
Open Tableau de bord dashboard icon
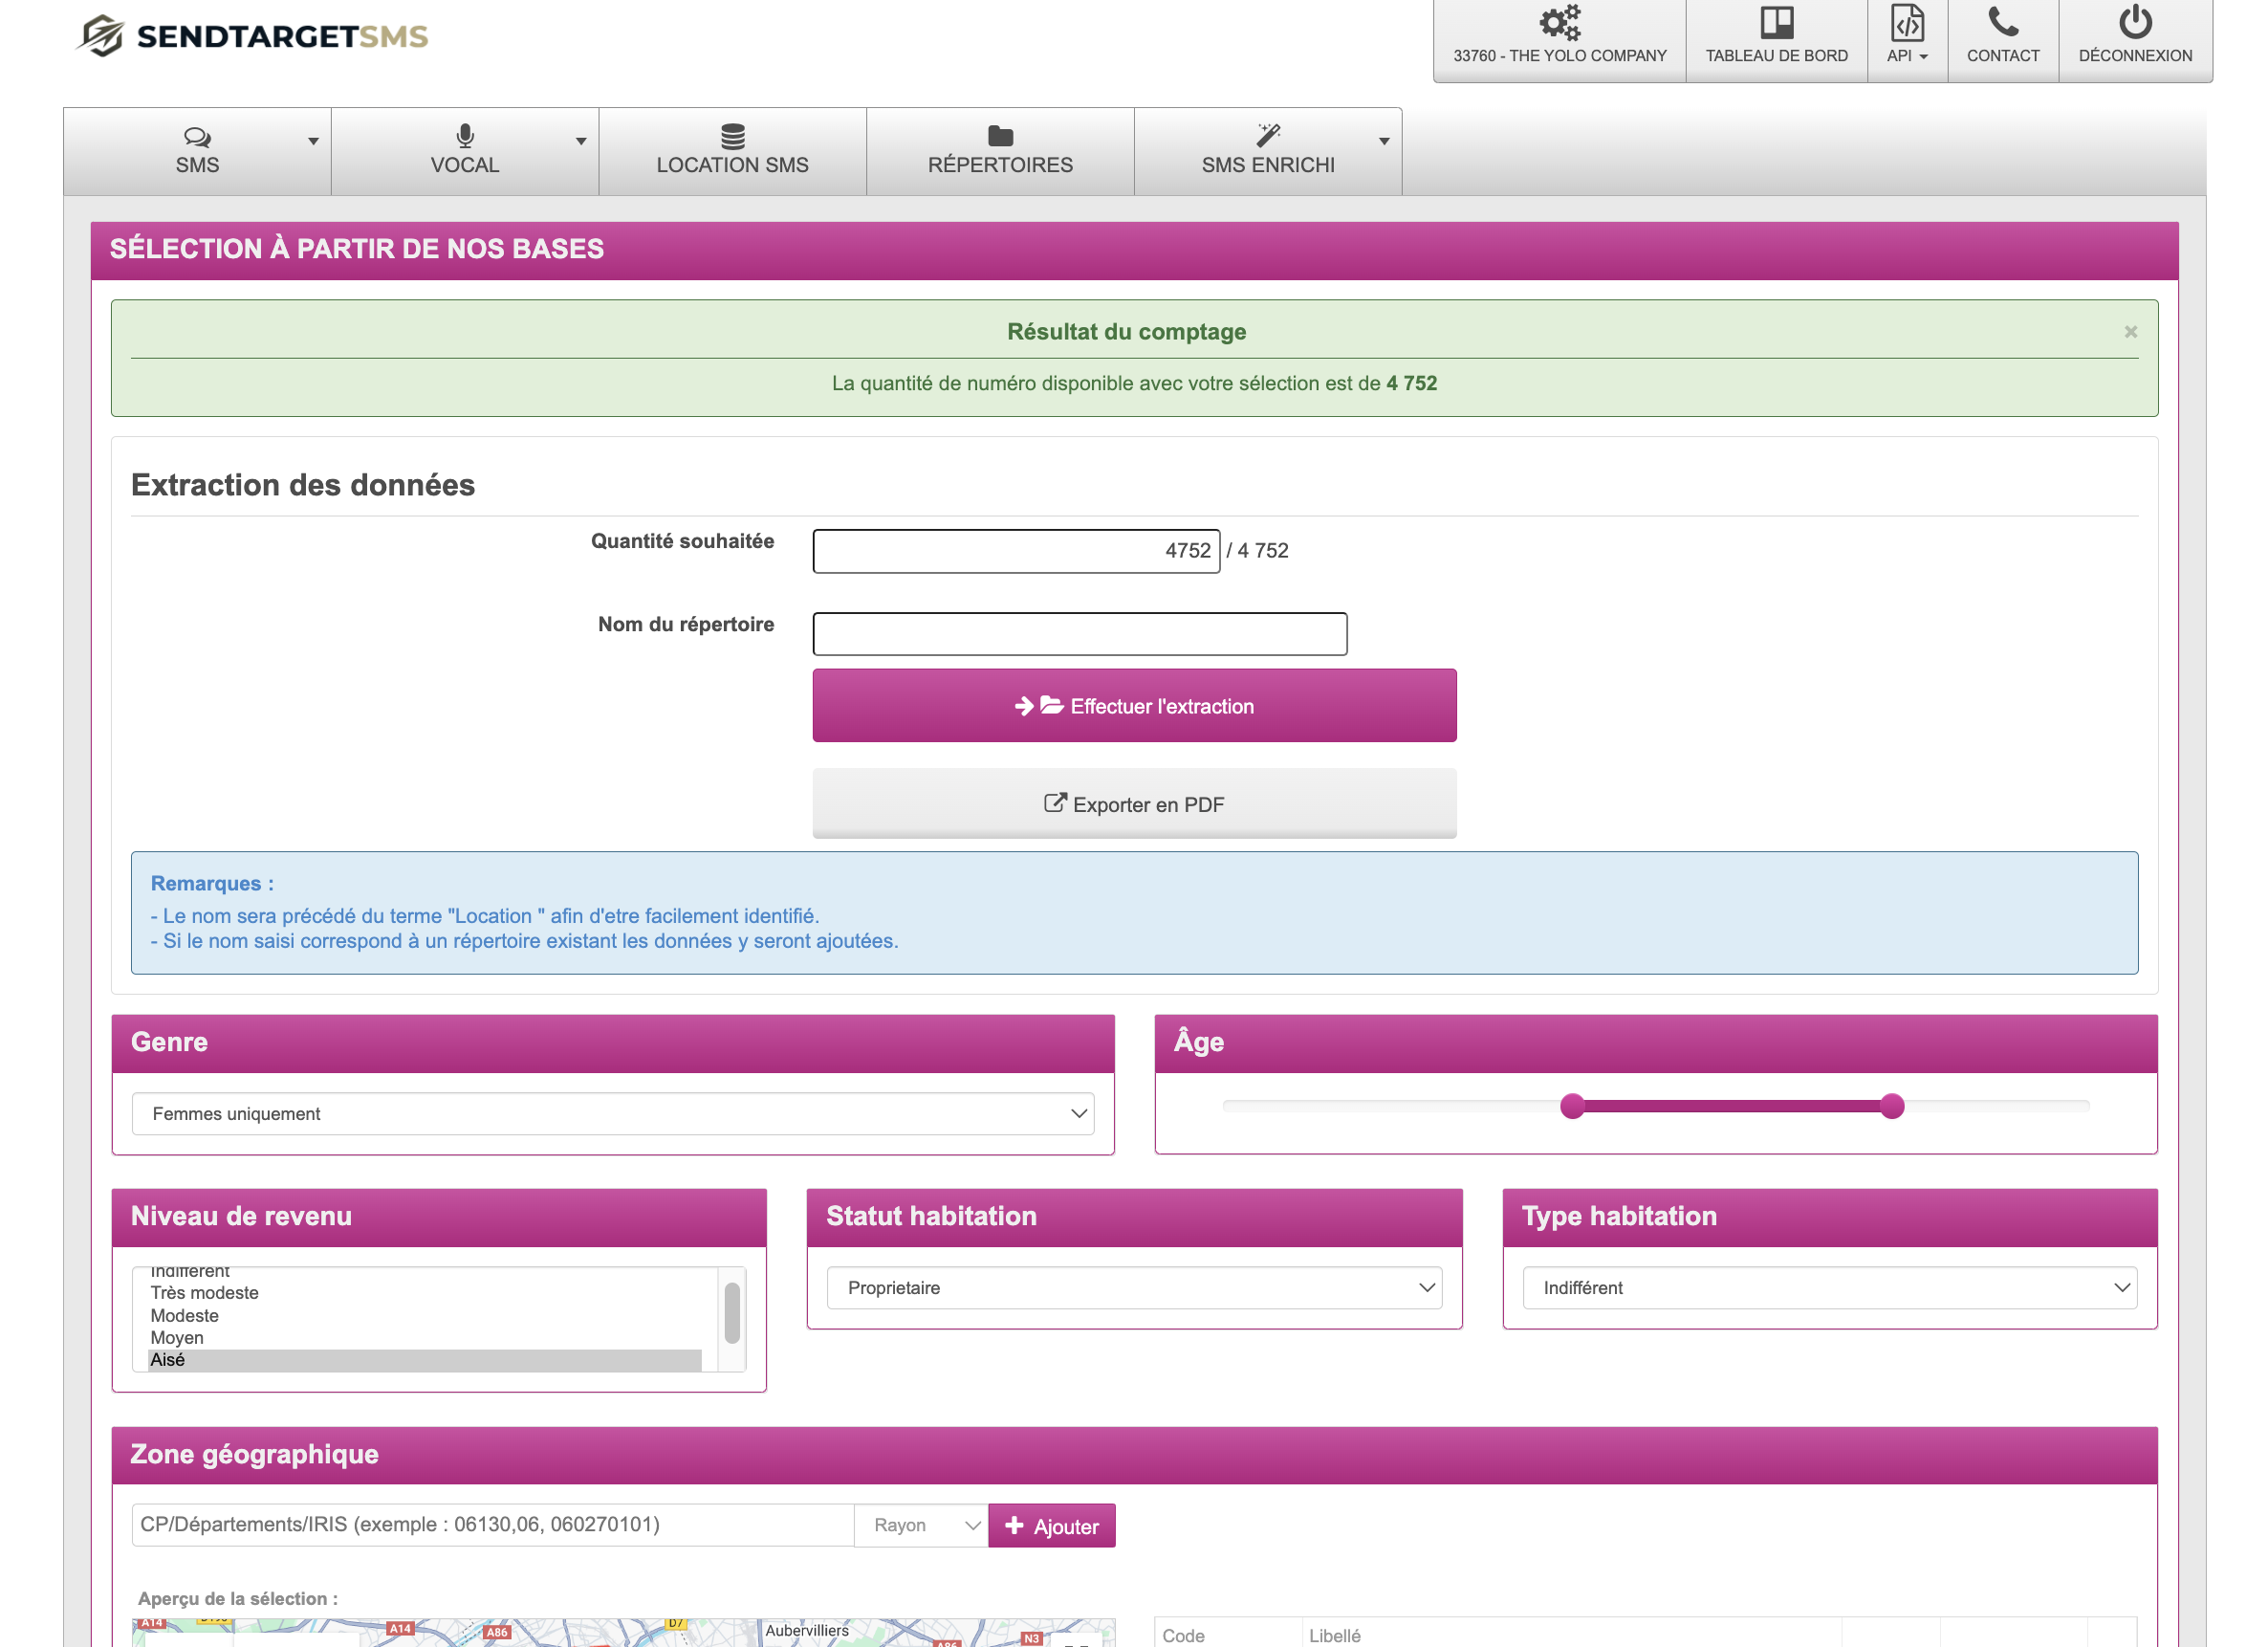click(x=1776, y=22)
